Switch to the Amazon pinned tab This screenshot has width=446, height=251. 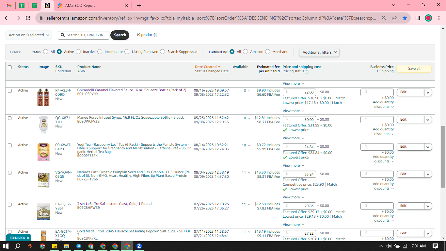[x=47, y=6]
